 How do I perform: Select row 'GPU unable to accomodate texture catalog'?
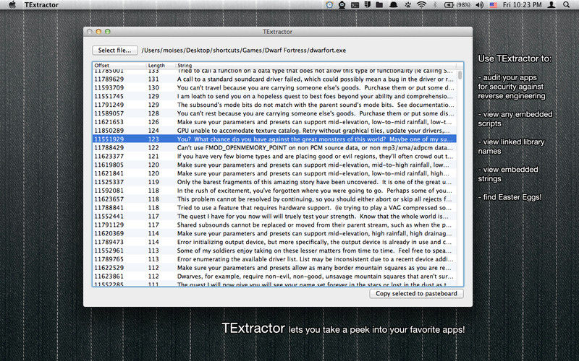(x=274, y=131)
